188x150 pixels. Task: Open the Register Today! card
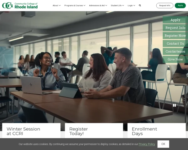tap(94, 131)
